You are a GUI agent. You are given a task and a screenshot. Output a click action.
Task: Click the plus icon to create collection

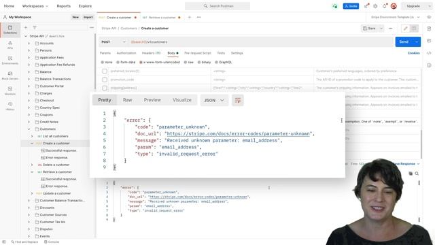pyautogui.click(x=26, y=27)
